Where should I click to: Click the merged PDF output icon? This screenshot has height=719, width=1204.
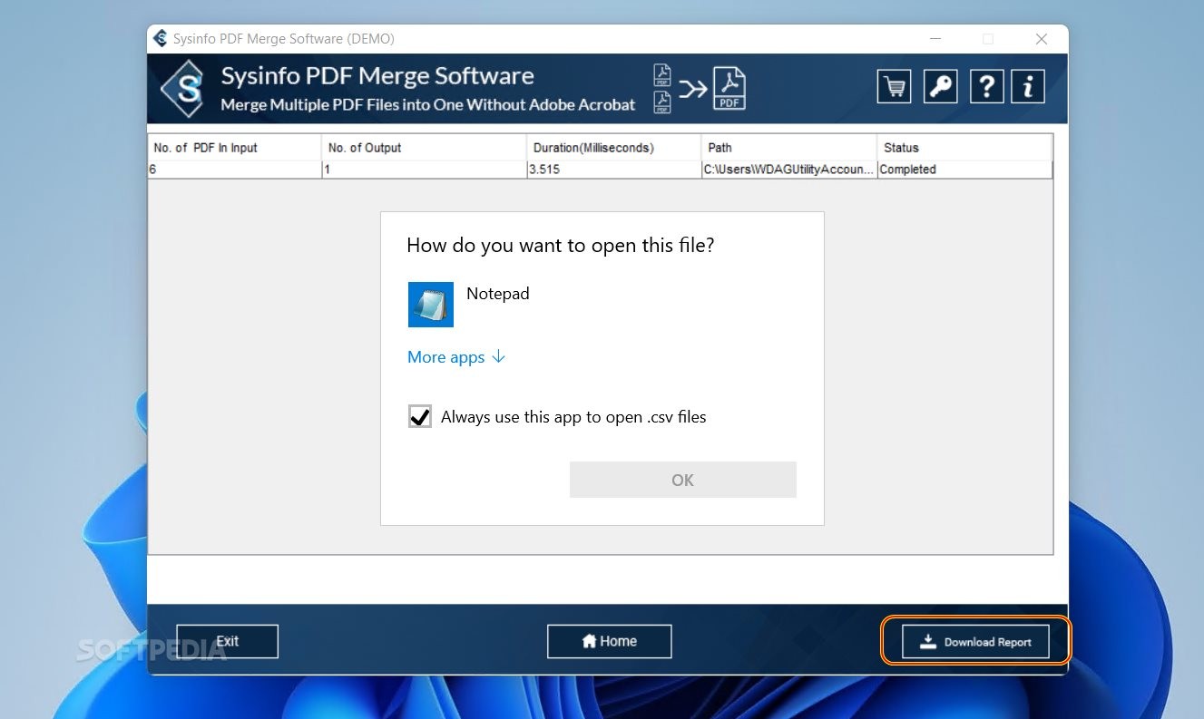click(x=729, y=89)
